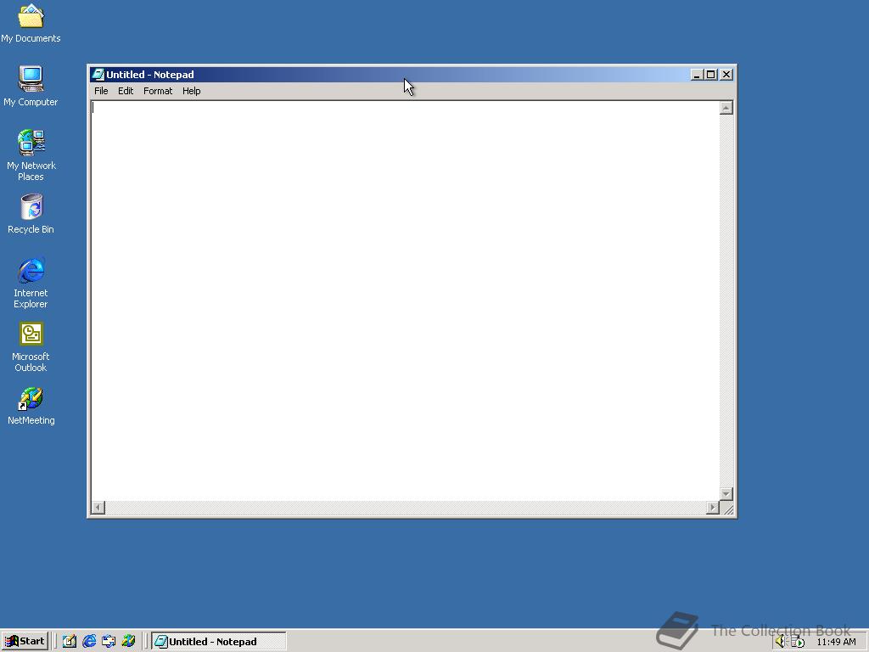
Task: Launch NetMeeting from the desktop
Action: point(31,397)
